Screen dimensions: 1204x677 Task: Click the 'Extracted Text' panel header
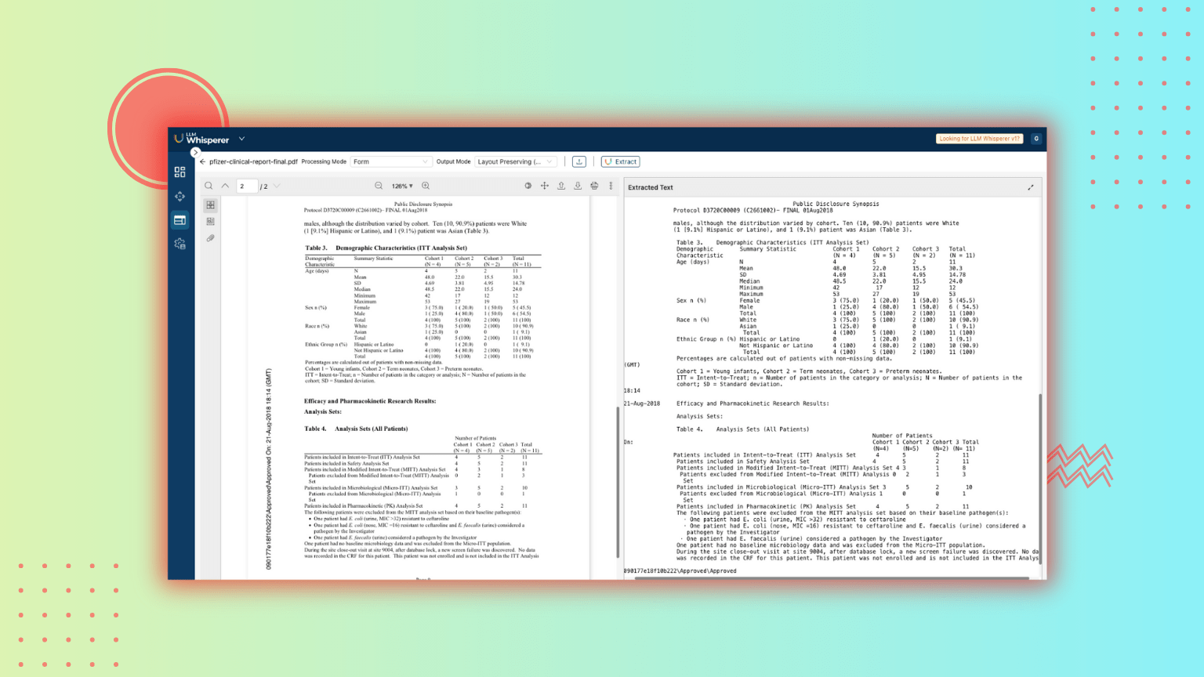651,187
